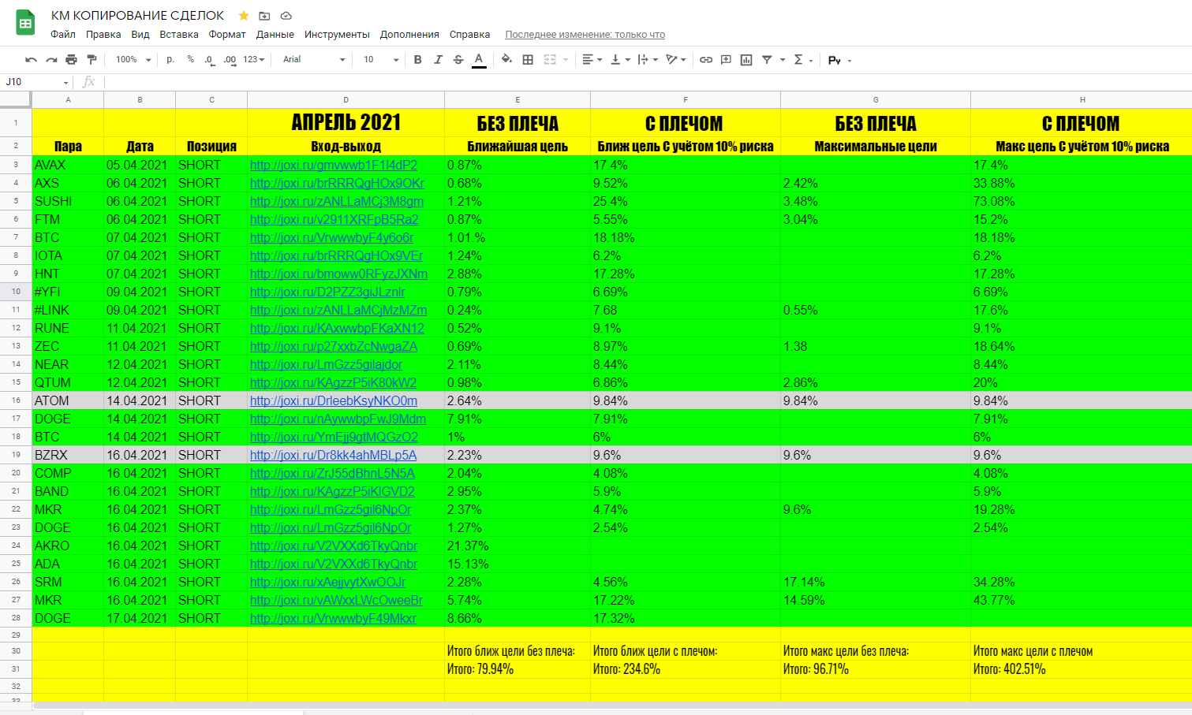Image resolution: width=1192 pixels, height=715 pixels.
Task: Open the Вставка menu
Action: click(x=179, y=35)
